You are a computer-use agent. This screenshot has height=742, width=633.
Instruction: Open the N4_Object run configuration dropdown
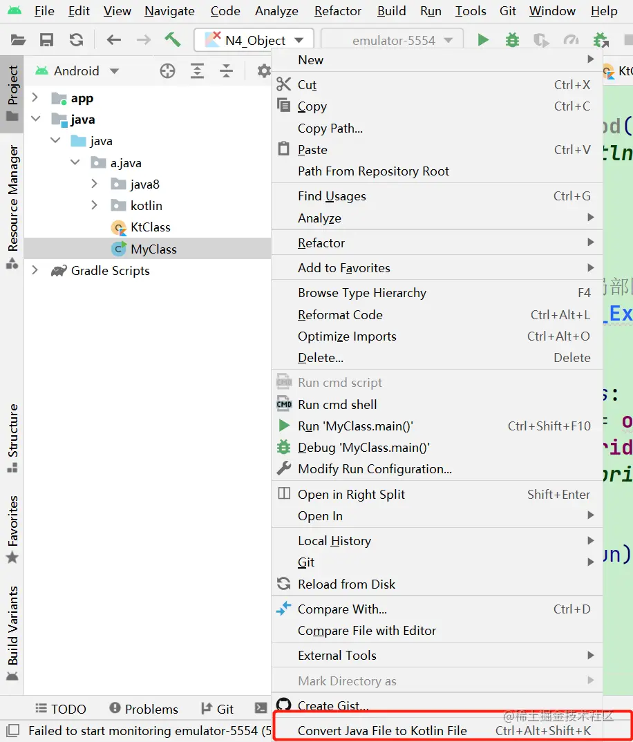tap(254, 40)
